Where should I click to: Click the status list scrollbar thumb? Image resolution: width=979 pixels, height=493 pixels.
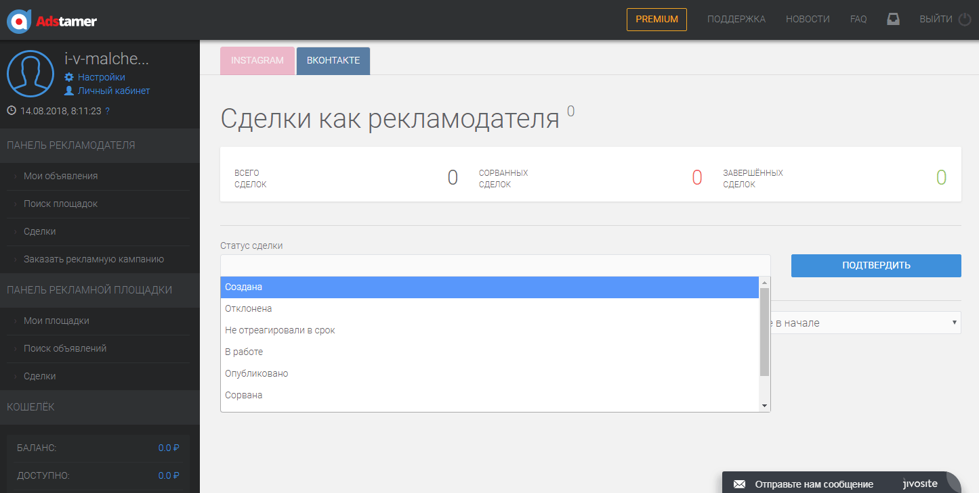pos(765,331)
